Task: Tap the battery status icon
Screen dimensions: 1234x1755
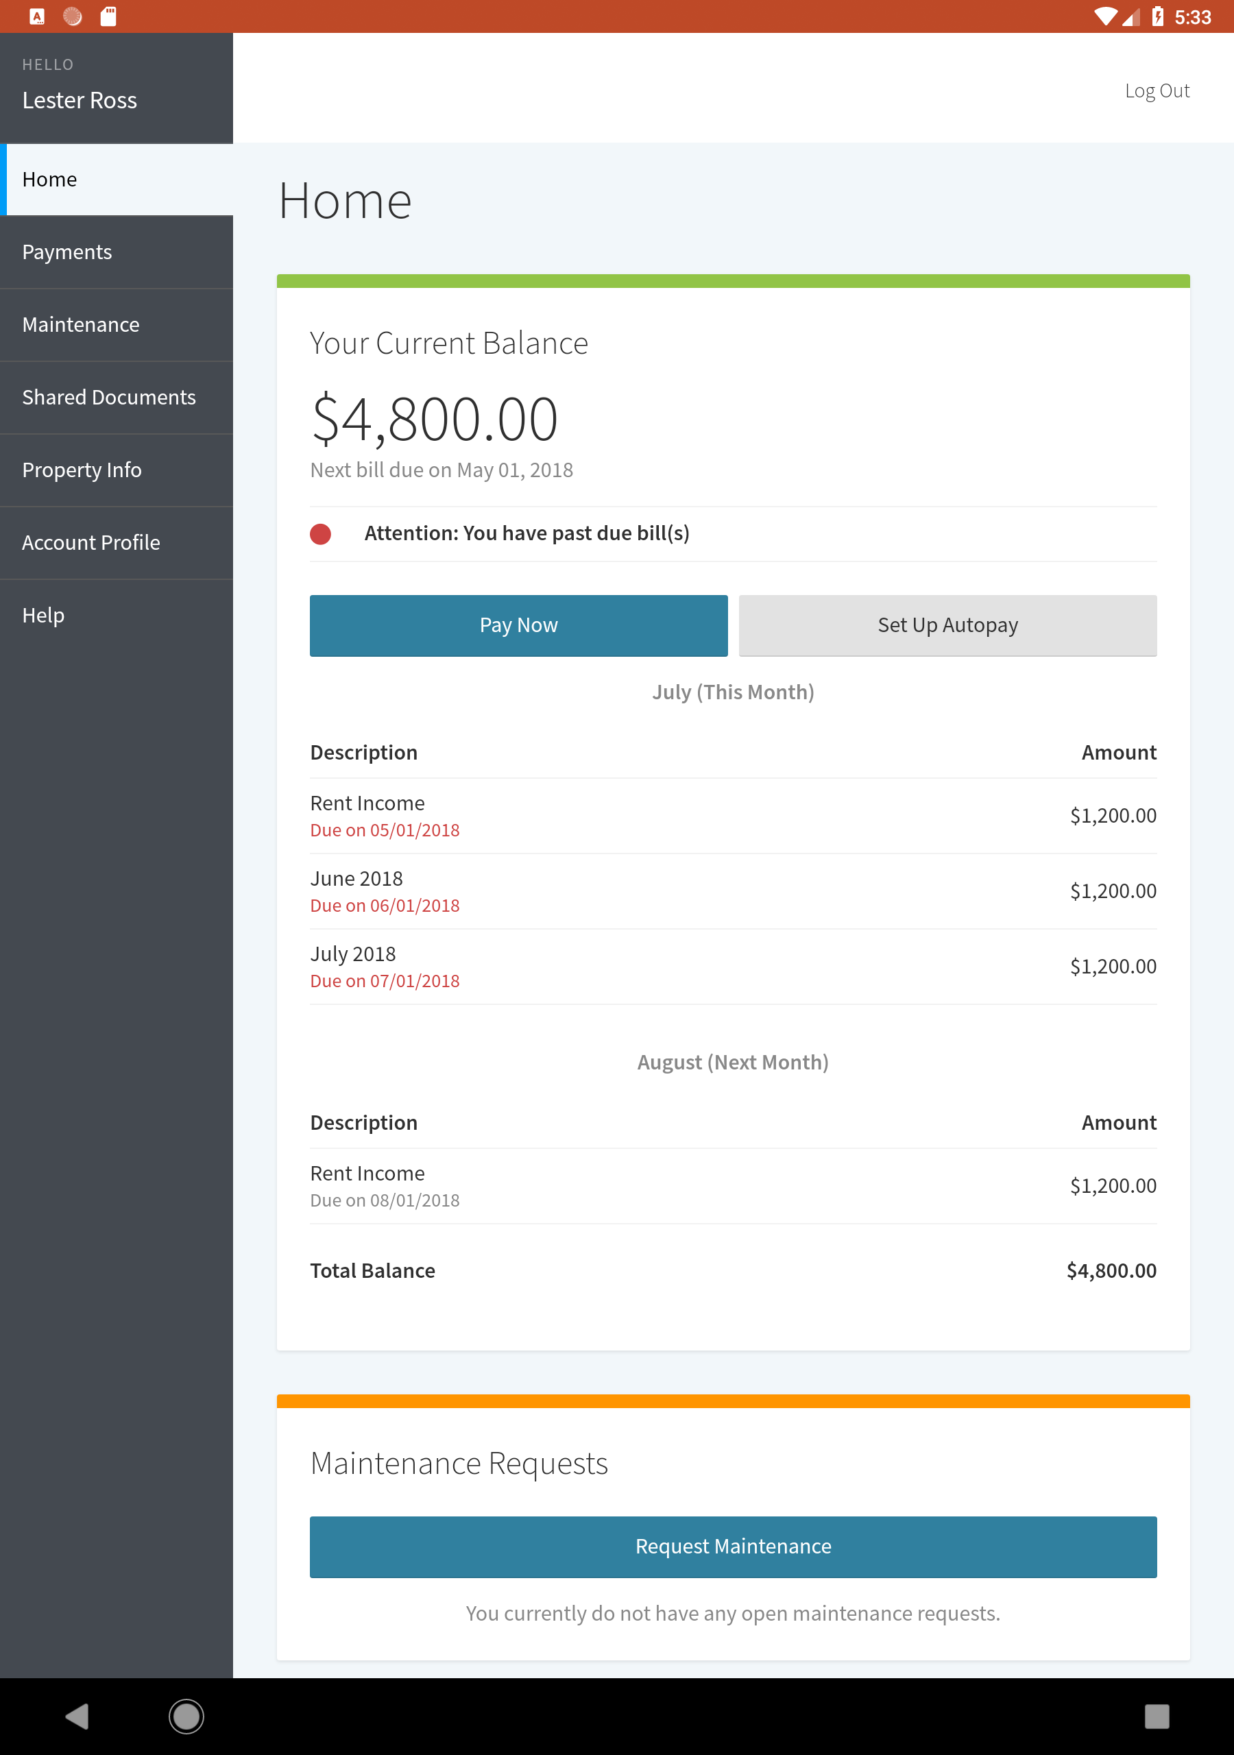Action: (1157, 17)
